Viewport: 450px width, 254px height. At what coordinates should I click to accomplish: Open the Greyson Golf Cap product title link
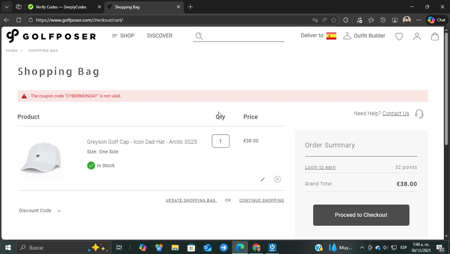(142, 142)
